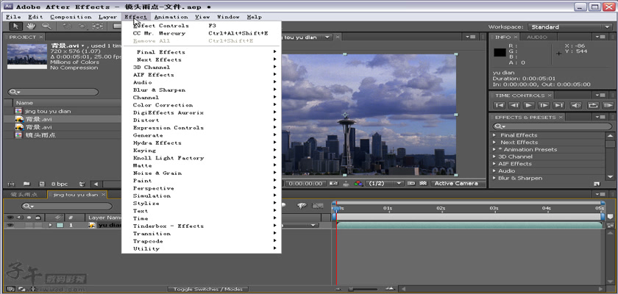Select the Selection arrow tool
Image resolution: width=618 pixels, height=294 pixels.
click(15, 26)
